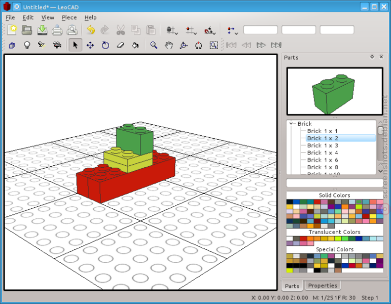Viewport: 391px width, 304px height.
Task: Collapse the Brick tree category
Action: click(291, 124)
